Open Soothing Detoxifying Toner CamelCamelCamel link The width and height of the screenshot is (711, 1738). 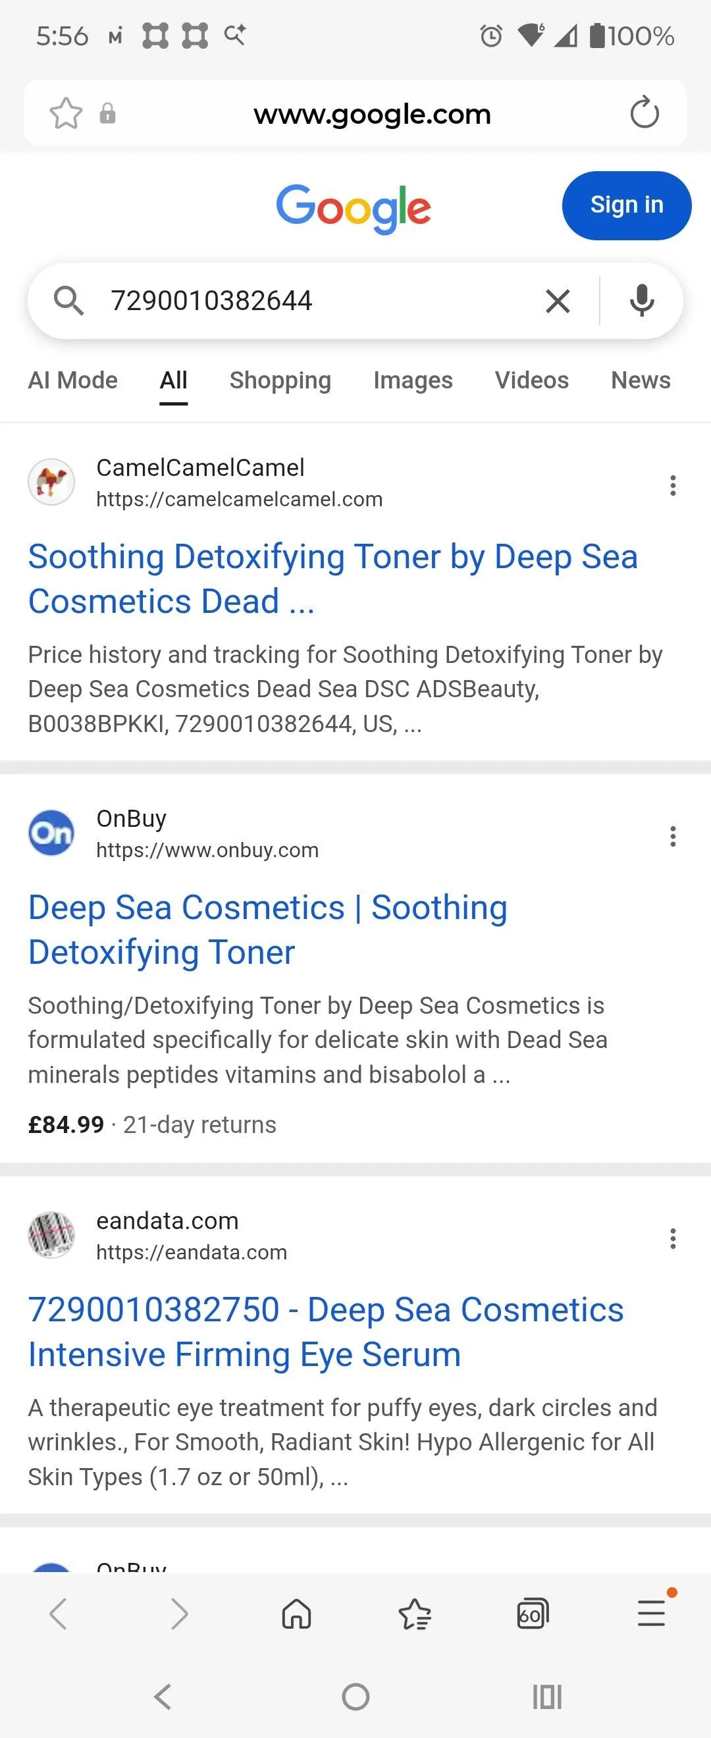[332, 579]
